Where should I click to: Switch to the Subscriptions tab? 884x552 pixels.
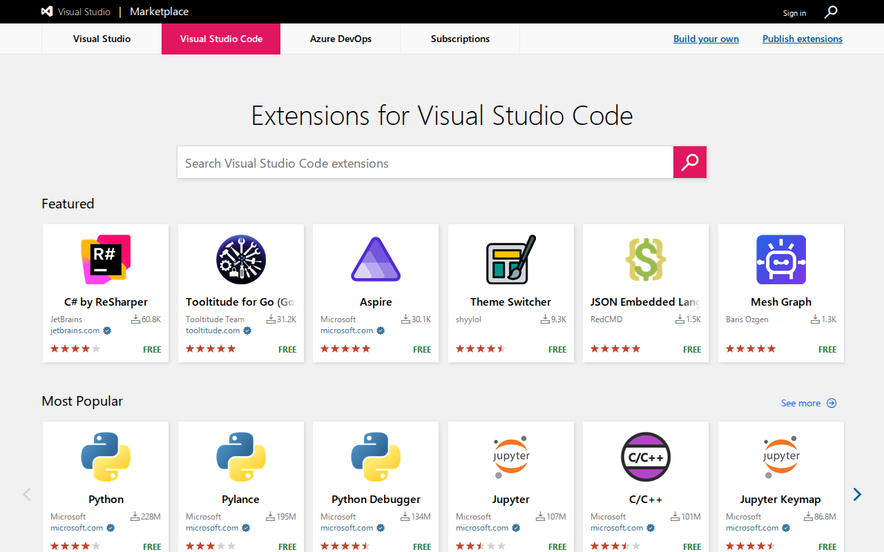pos(460,39)
